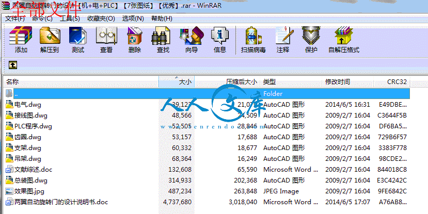Start 扫描病毒 (Virus Scan)
The image size is (428, 214).
click(x=253, y=36)
